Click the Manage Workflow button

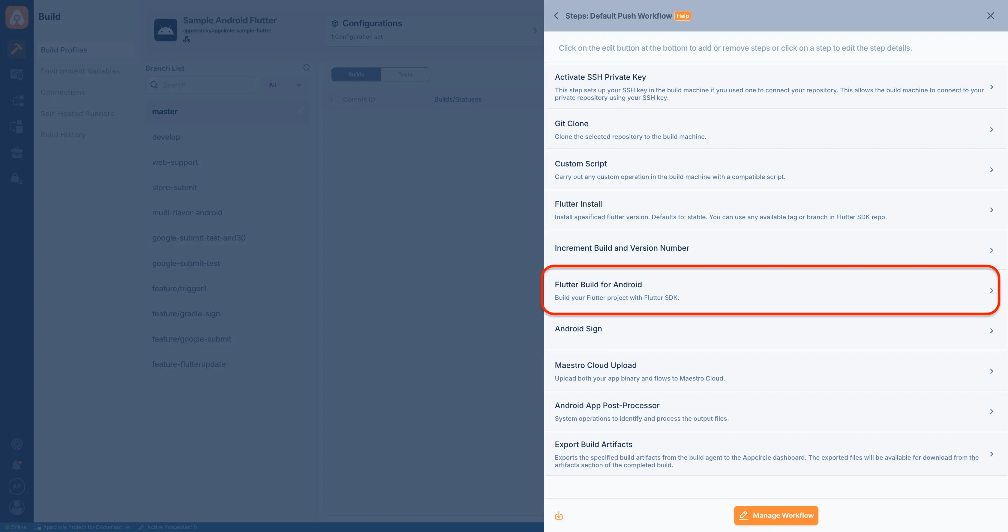[x=776, y=515]
